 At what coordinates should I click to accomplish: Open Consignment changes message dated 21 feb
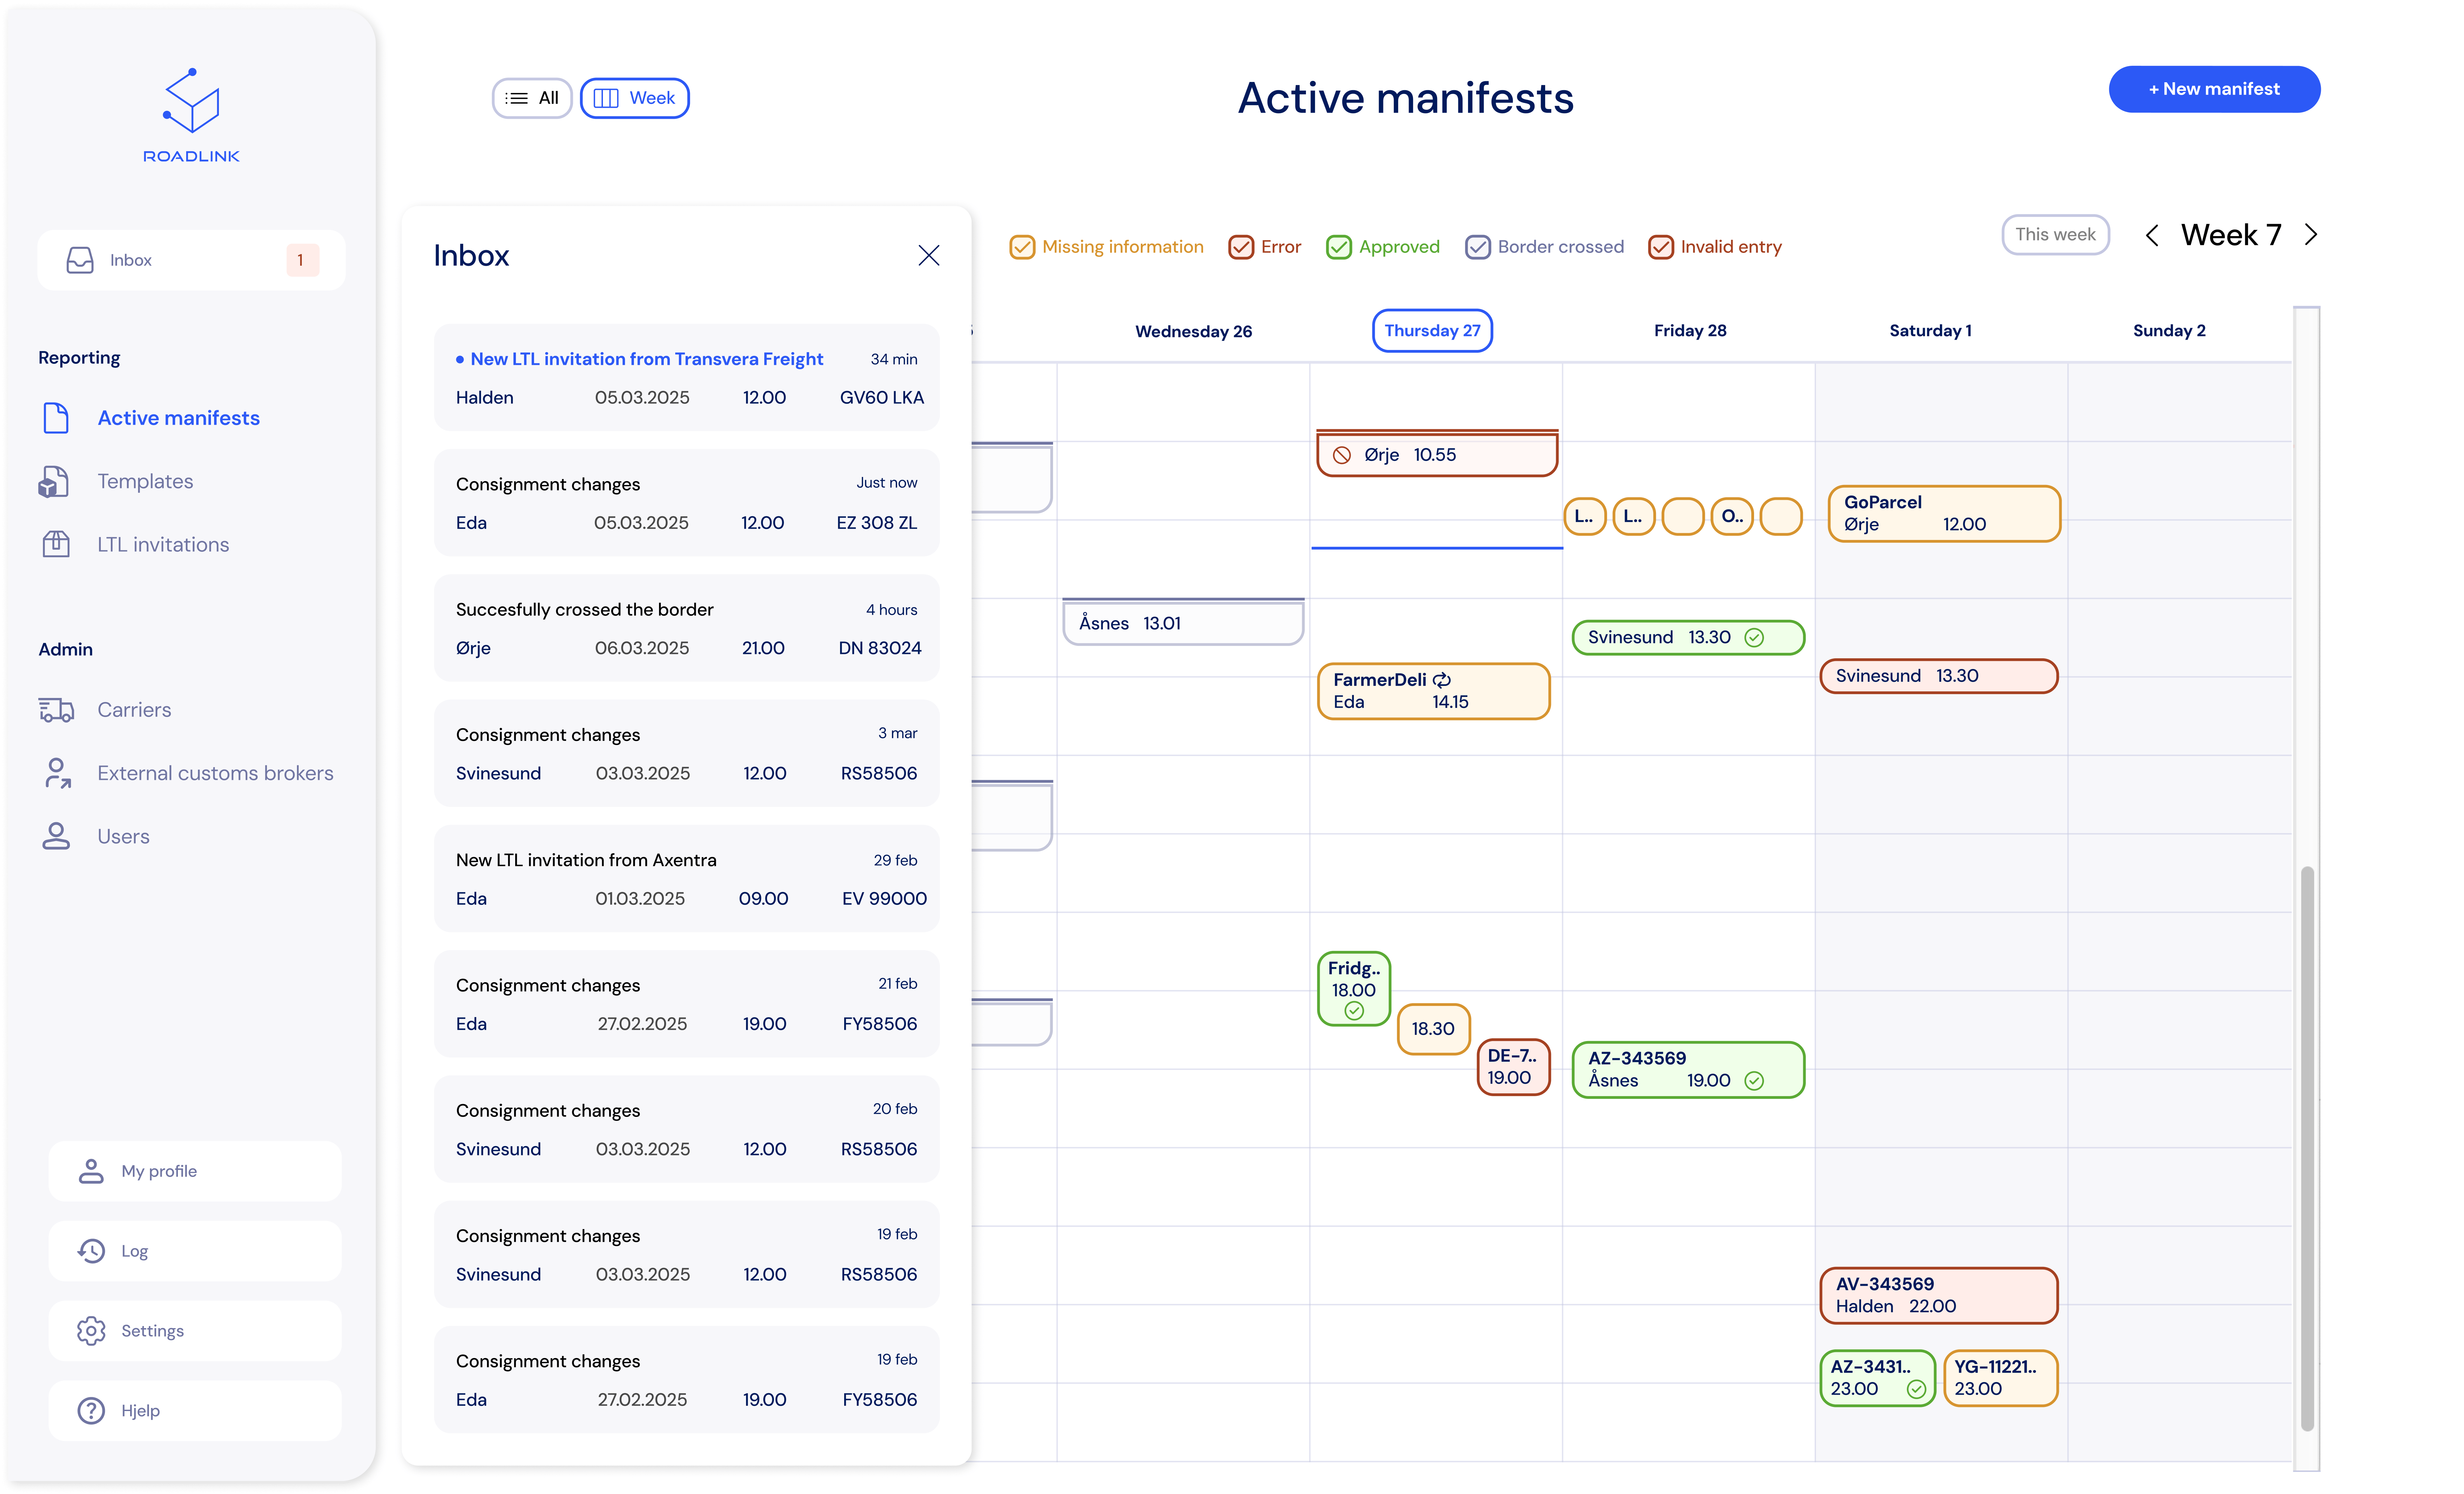pos(686,1004)
